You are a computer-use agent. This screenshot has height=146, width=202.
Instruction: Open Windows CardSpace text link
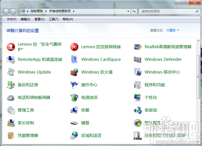point(101,59)
